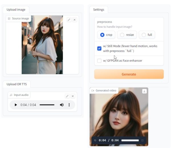Viewport: 171px width, 148px height.
Task: Open the Upload OR TTS tab
Action: pyautogui.click(x=17, y=84)
